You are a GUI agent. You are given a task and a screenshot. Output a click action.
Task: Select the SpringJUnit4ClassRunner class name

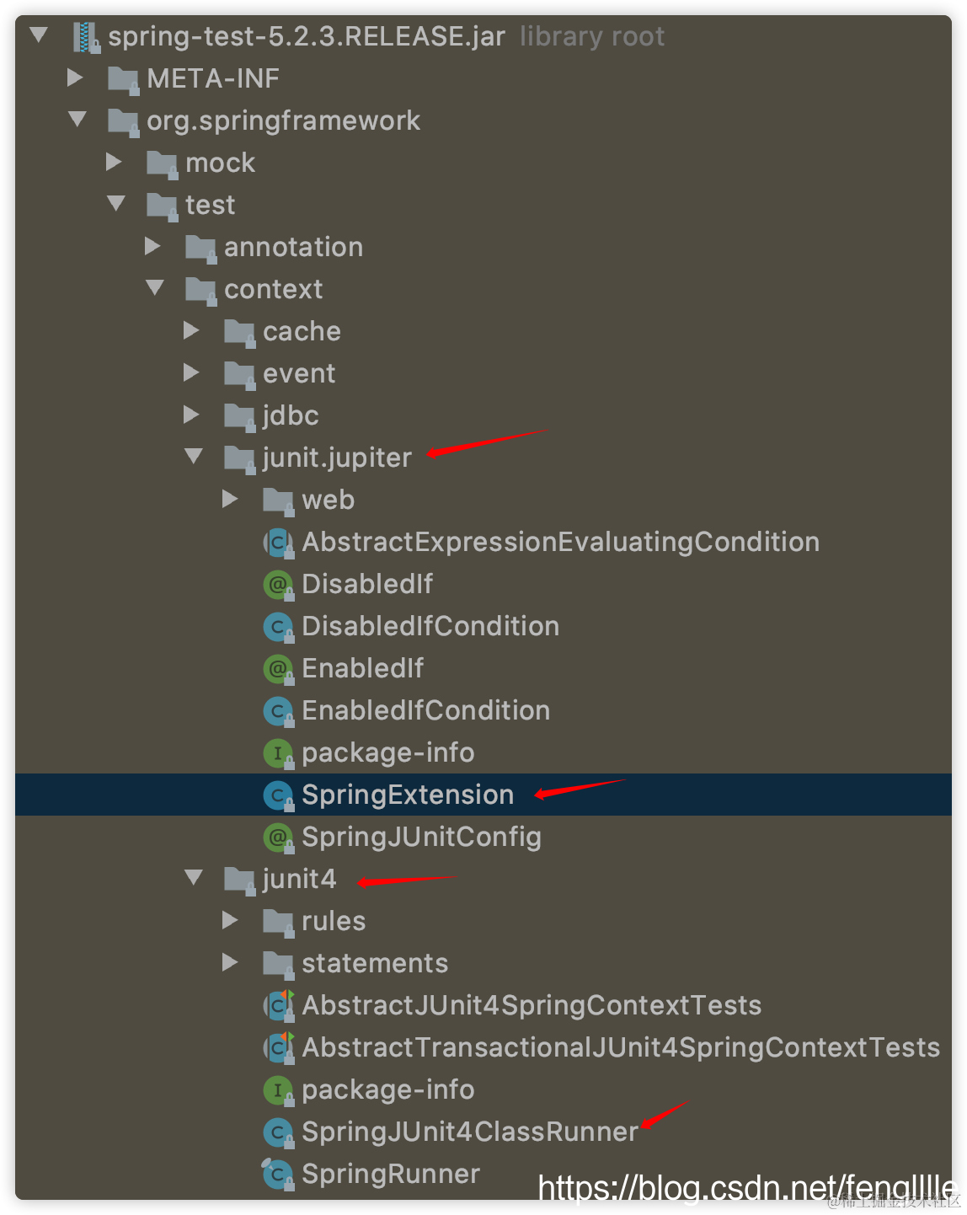[x=470, y=1132]
